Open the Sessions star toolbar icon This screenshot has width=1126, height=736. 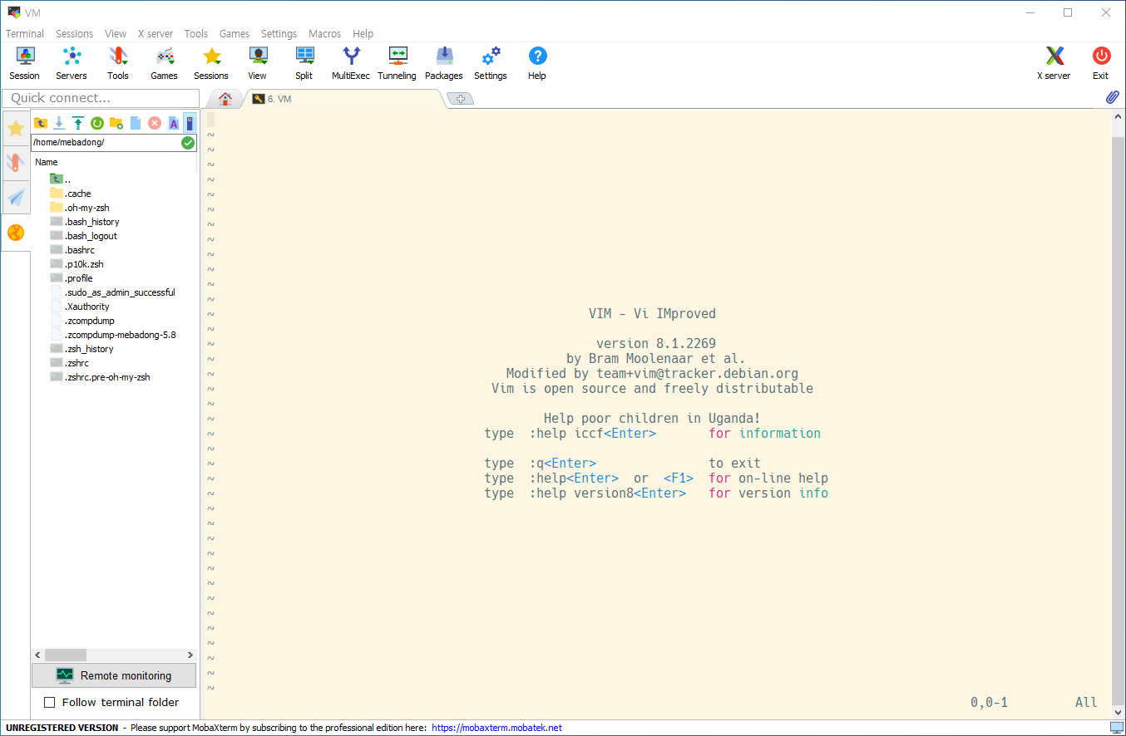[211, 63]
